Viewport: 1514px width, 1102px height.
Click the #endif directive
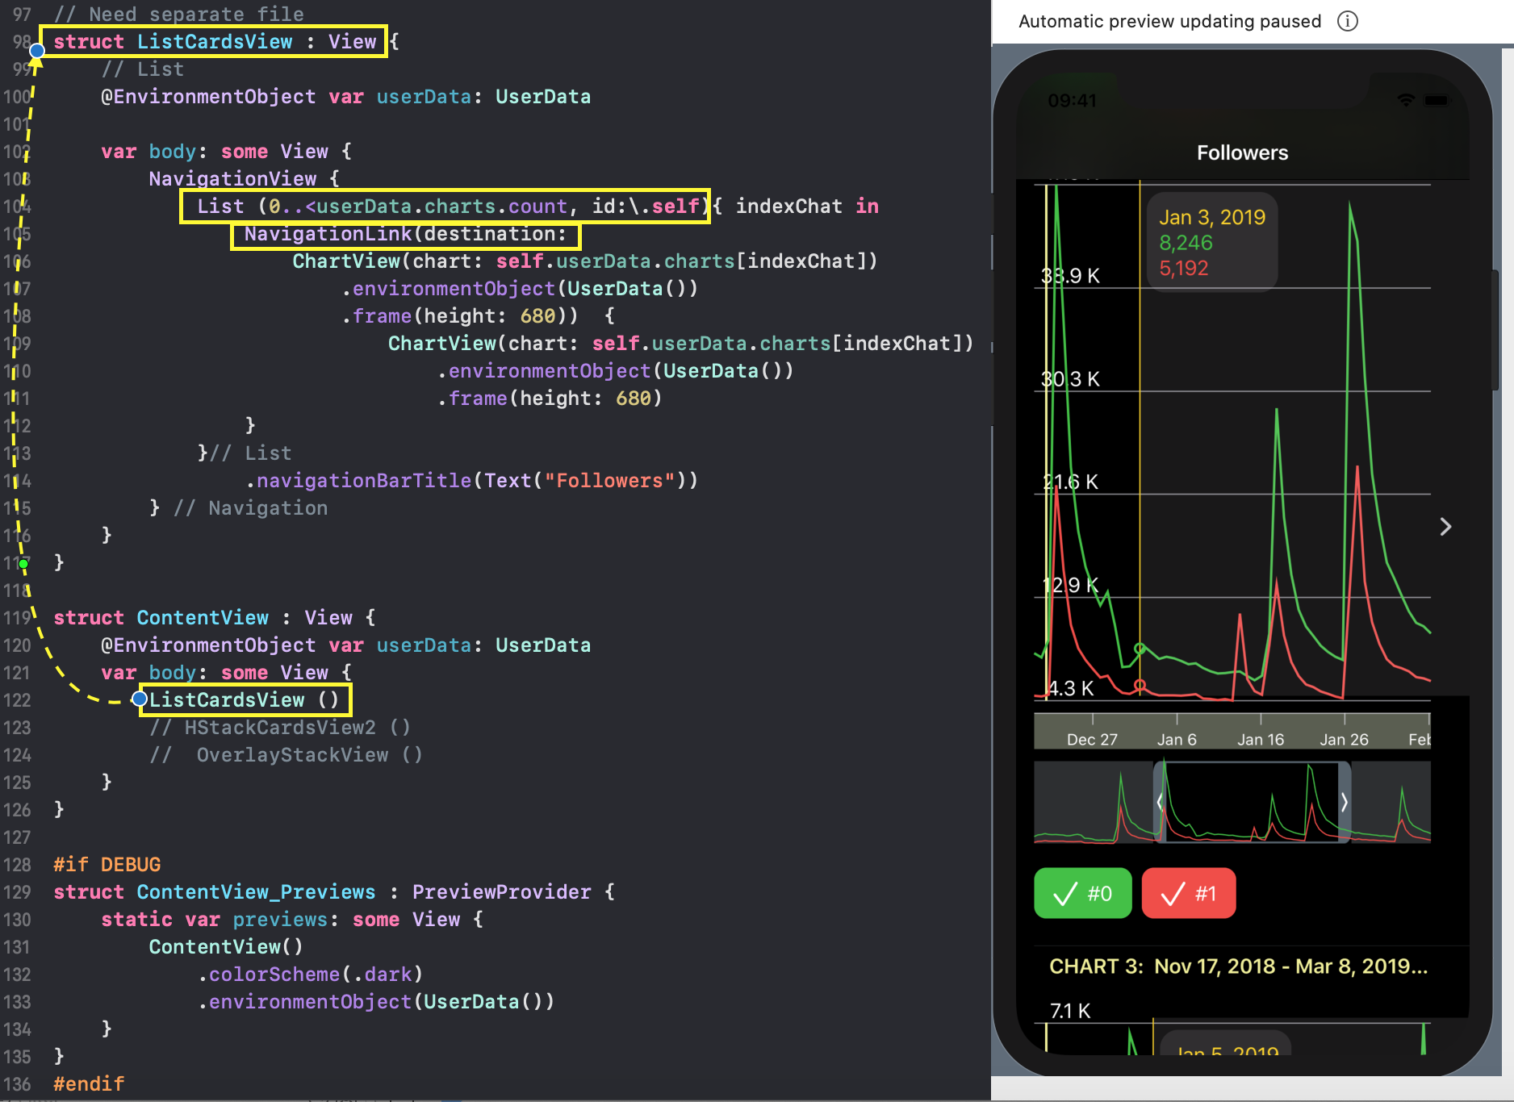tap(89, 1084)
